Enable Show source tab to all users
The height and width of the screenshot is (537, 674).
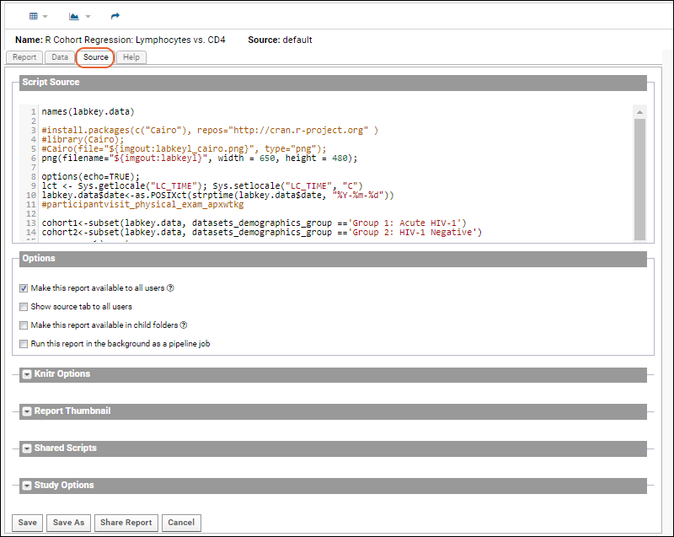[x=24, y=307]
